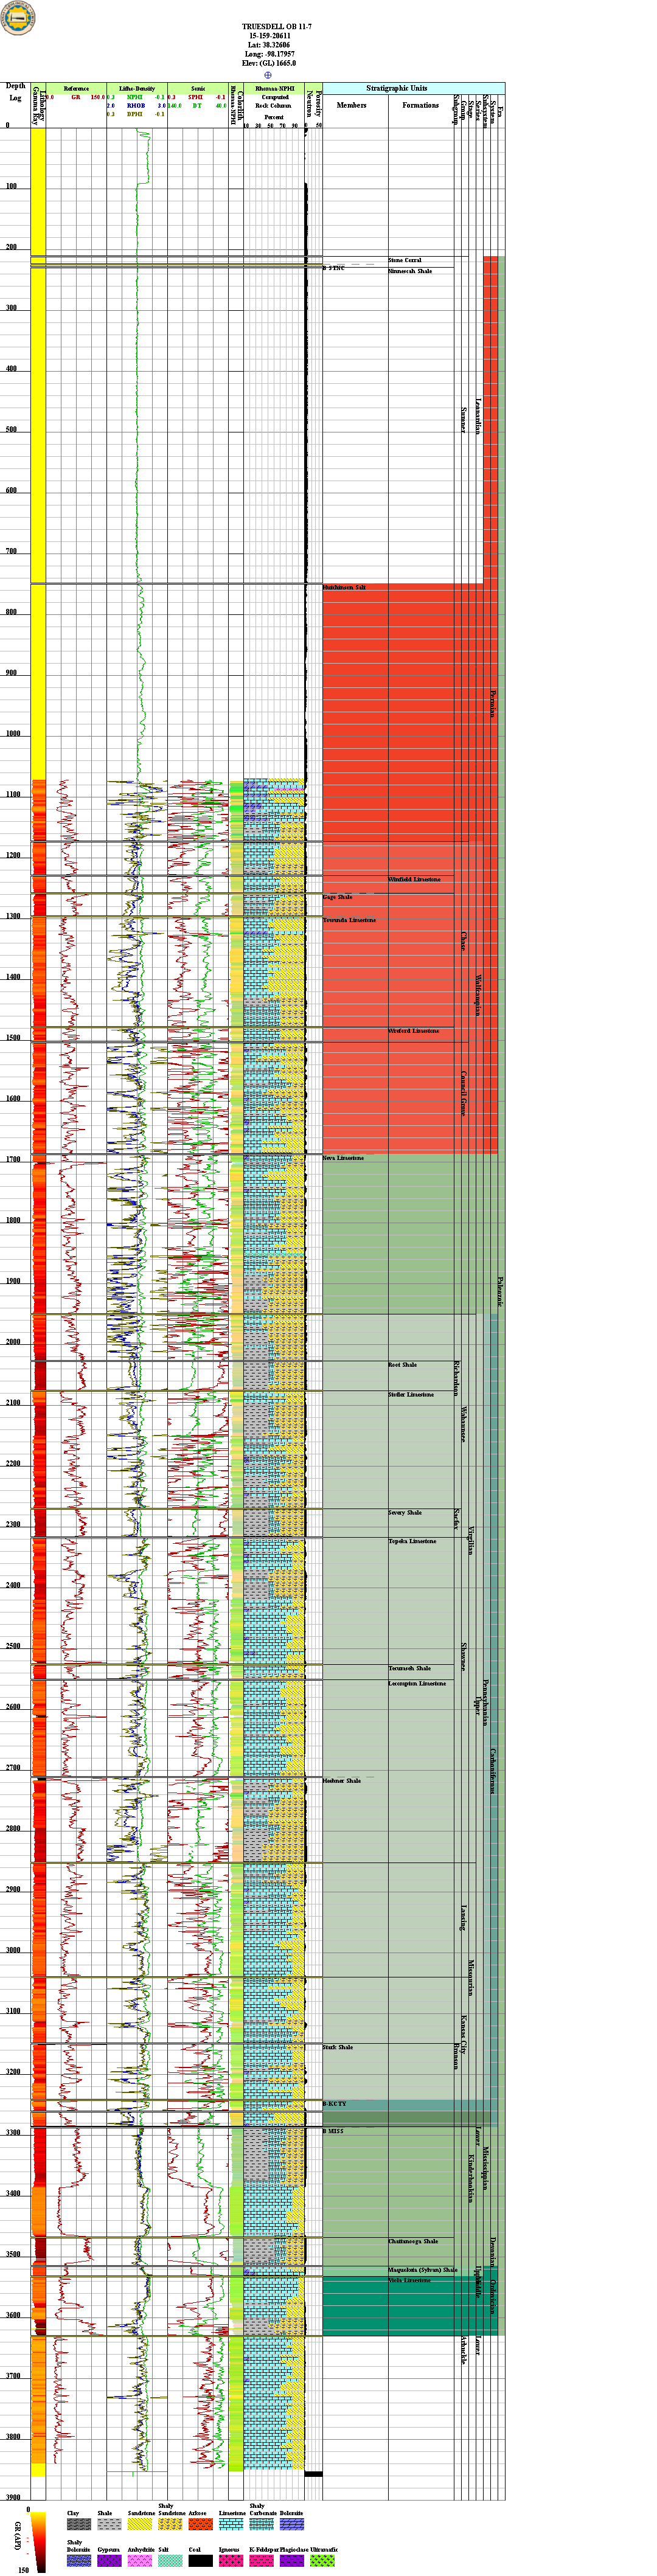Pick the Salt legend swatch
This screenshot has width=657, height=2576.
(170, 2561)
